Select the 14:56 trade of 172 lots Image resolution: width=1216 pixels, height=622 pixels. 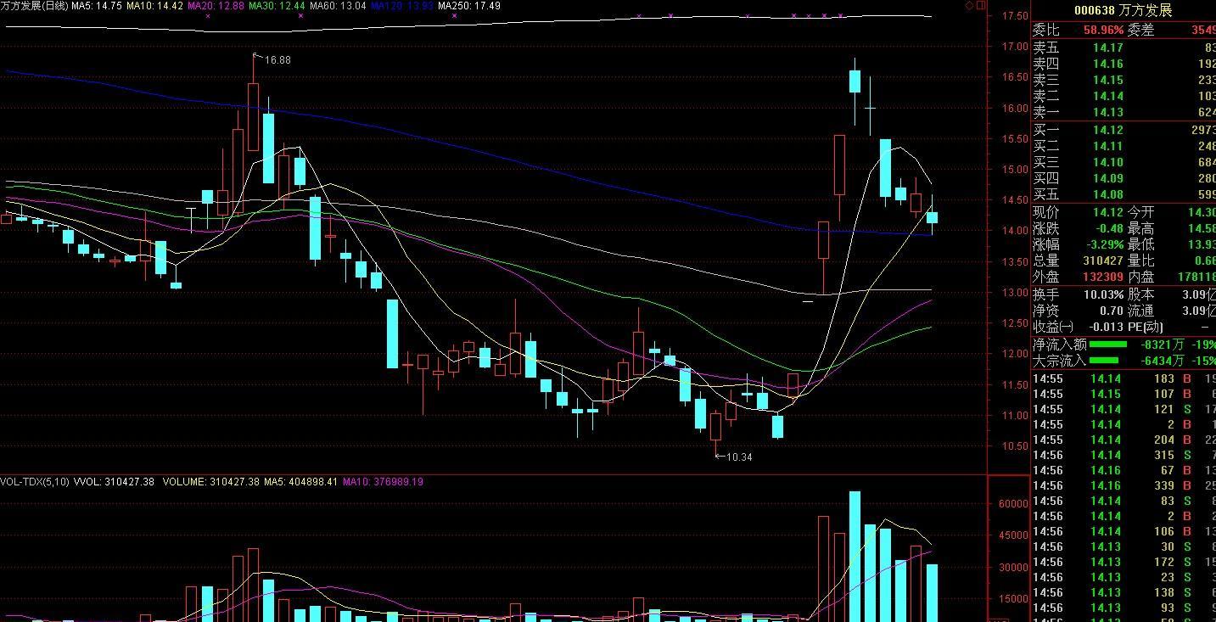click(x=1124, y=562)
